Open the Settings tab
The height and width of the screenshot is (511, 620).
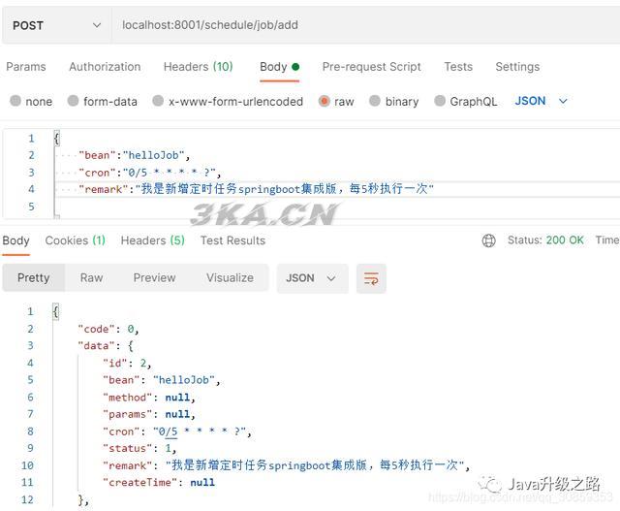click(517, 67)
